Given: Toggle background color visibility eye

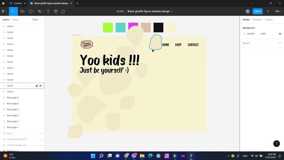Looking at the screenshot, I should [280, 34].
